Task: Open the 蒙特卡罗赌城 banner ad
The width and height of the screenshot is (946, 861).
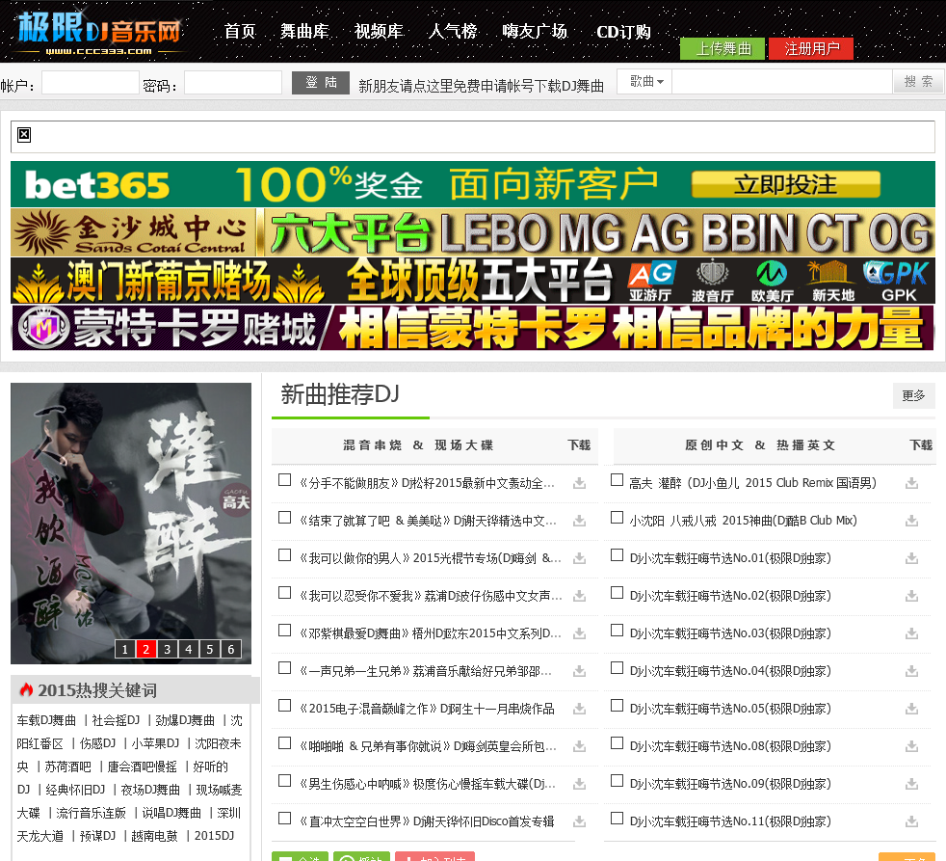Action: coord(473,328)
